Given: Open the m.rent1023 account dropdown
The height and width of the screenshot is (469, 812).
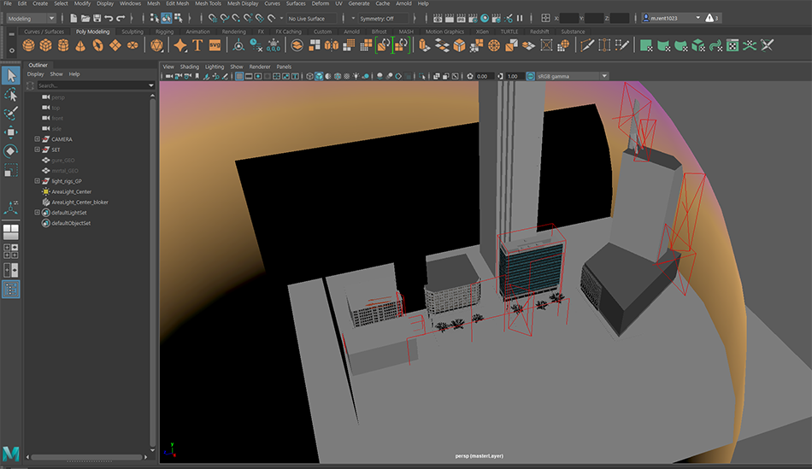Looking at the screenshot, I should 672,18.
